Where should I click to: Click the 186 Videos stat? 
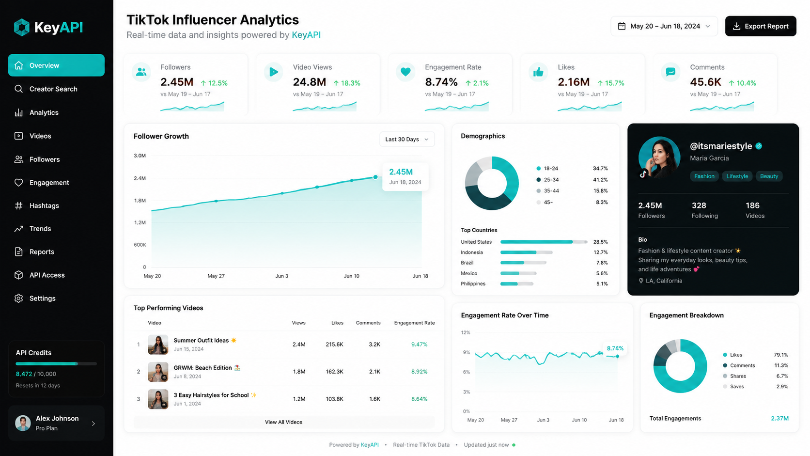point(755,210)
